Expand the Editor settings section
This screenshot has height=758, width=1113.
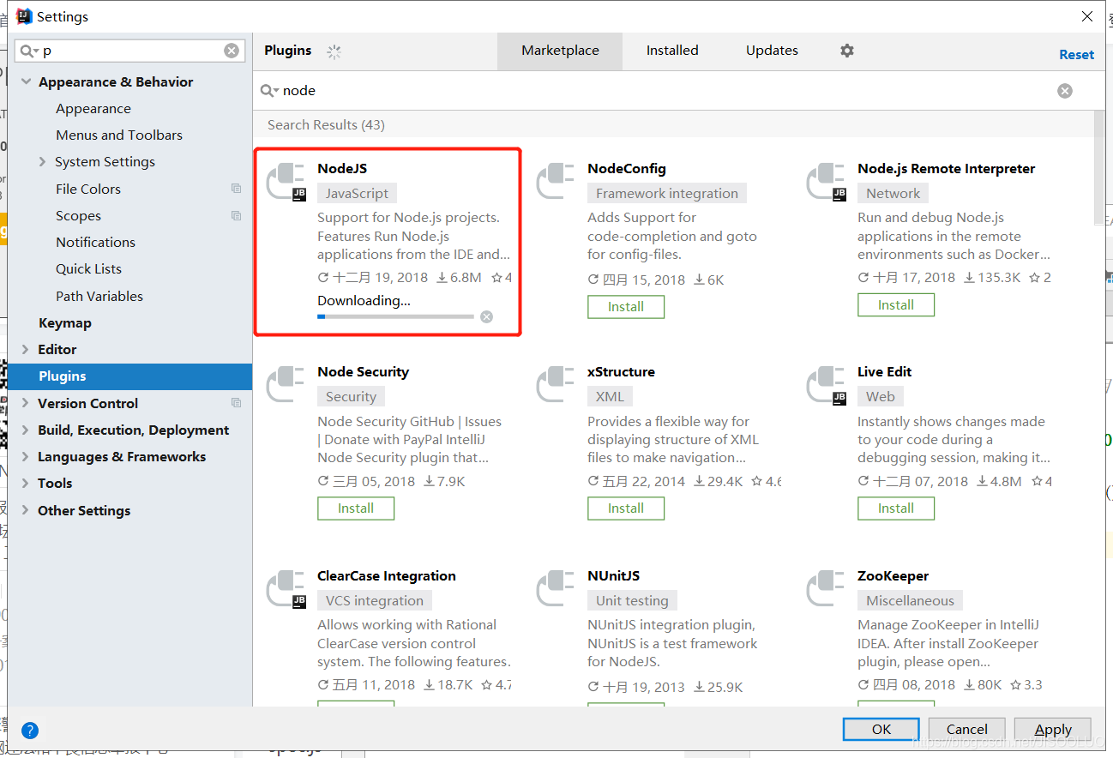coord(26,350)
